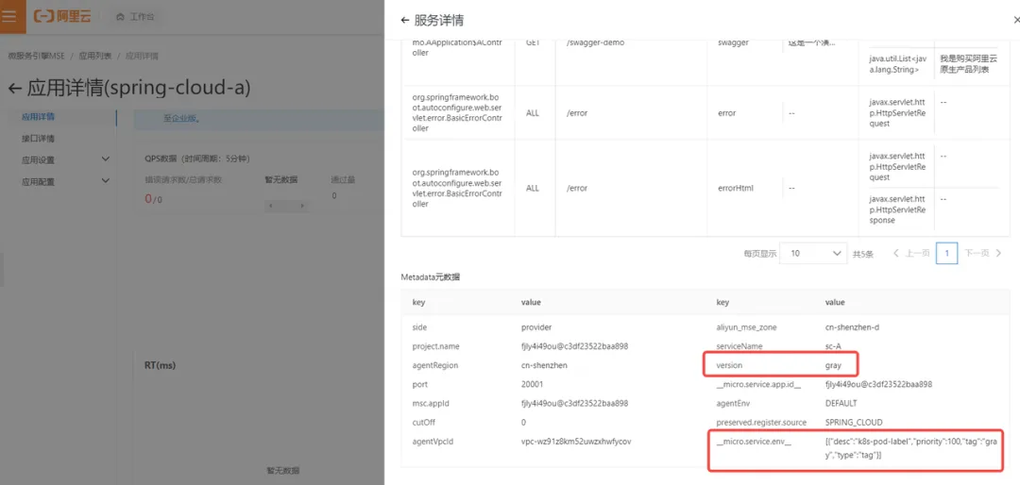Select 应用详情 in the sidebar
The height and width of the screenshot is (485, 1020).
38,117
